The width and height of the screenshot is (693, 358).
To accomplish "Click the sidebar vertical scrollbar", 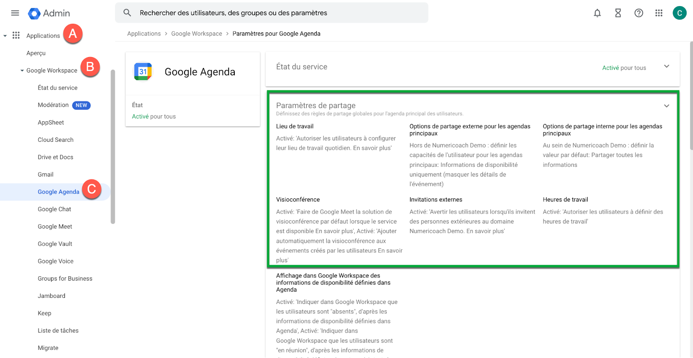I will click(x=113, y=147).
